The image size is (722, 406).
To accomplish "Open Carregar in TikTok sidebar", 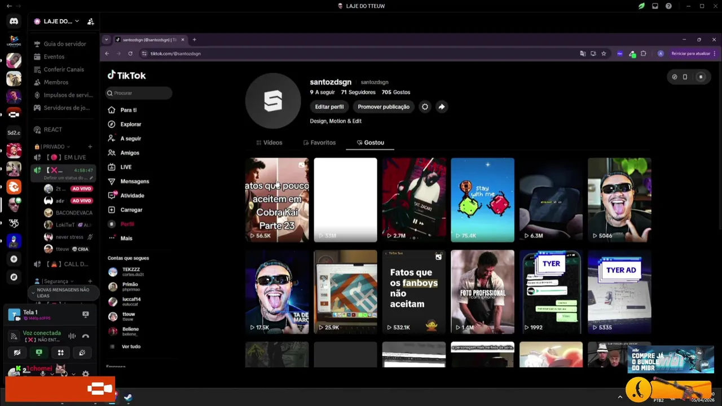I will click(x=125, y=210).
